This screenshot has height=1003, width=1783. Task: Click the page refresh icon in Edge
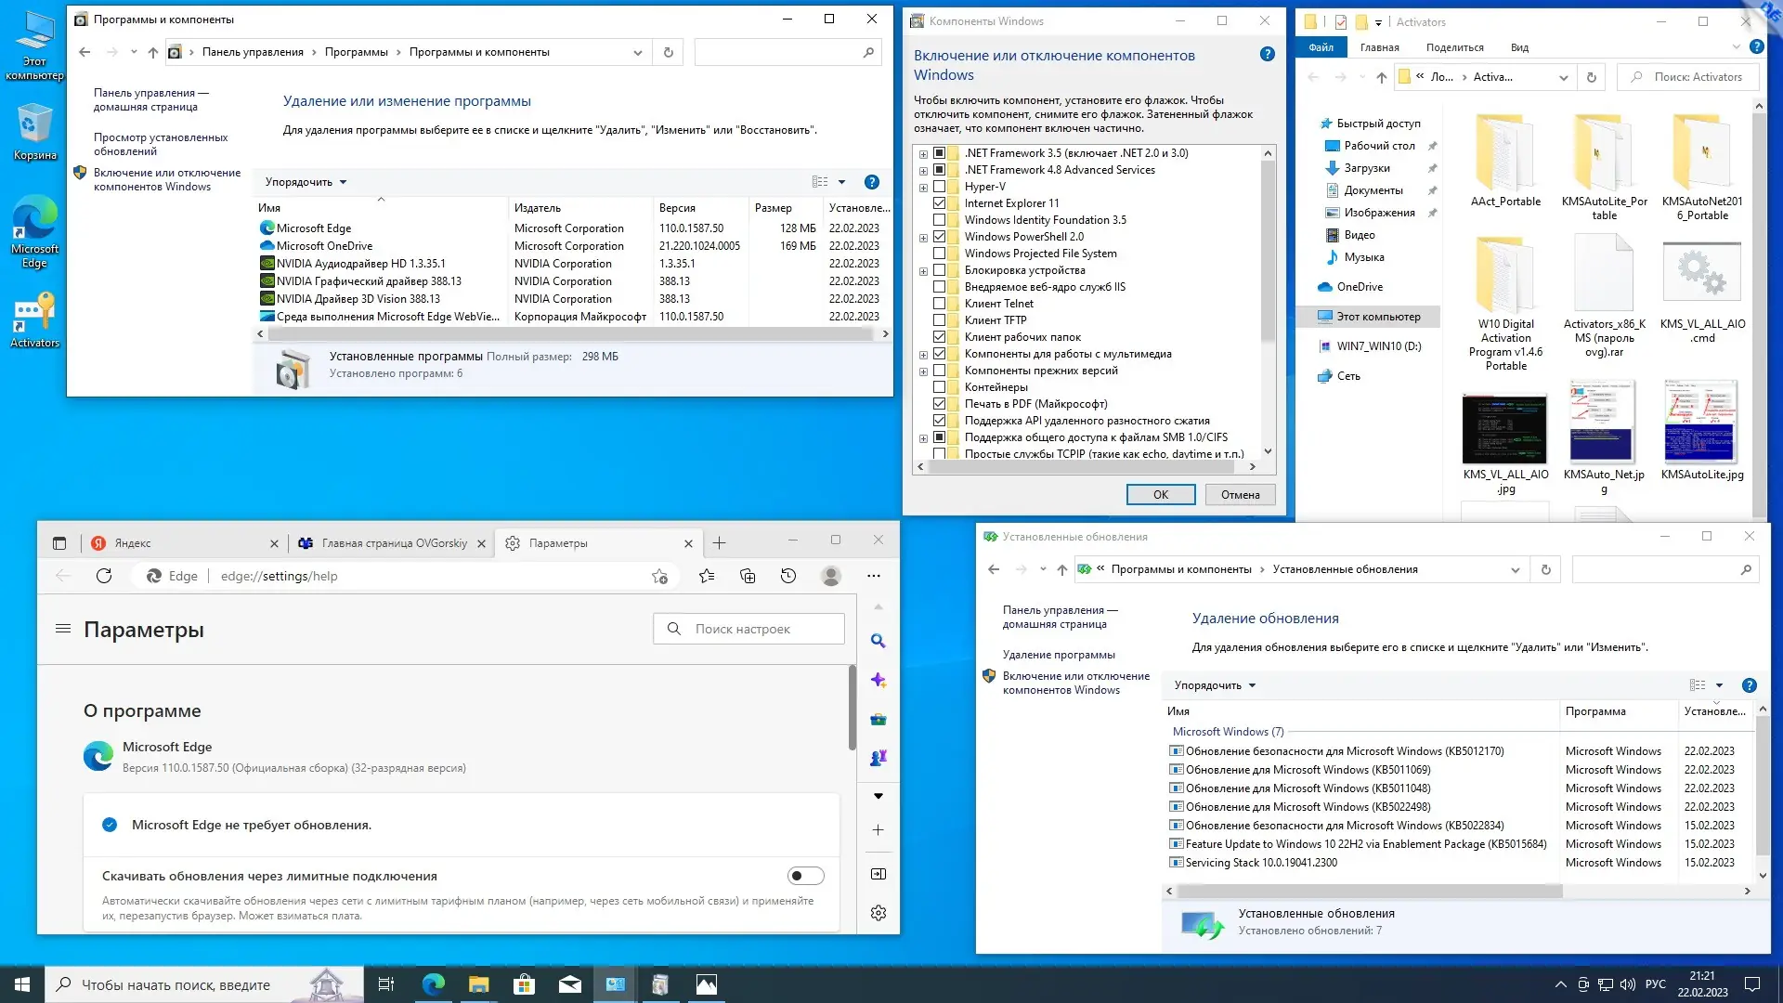pyautogui.click(x=104, y=576)
